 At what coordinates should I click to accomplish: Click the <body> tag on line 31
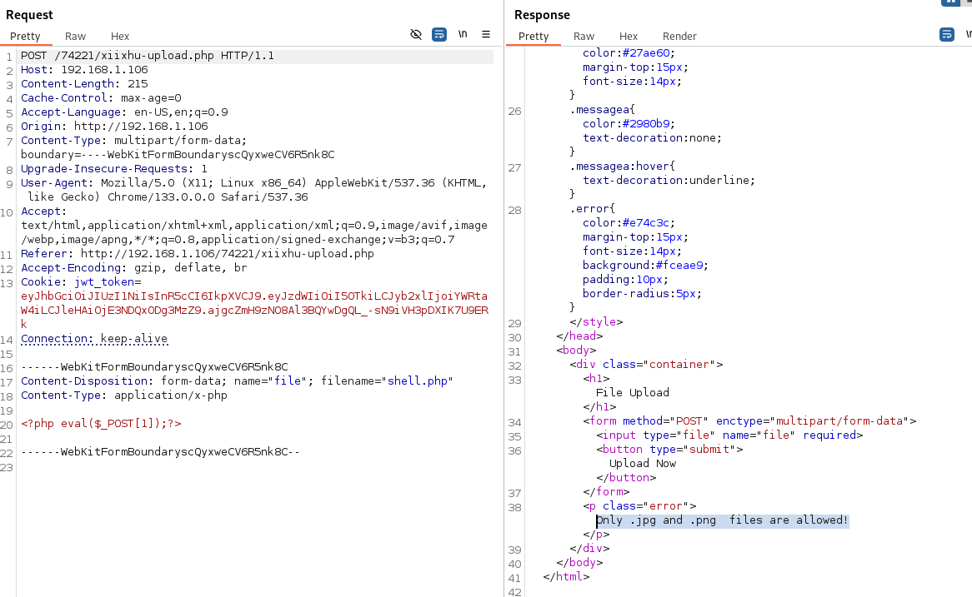pyautogui.click(x=577, y=351)
